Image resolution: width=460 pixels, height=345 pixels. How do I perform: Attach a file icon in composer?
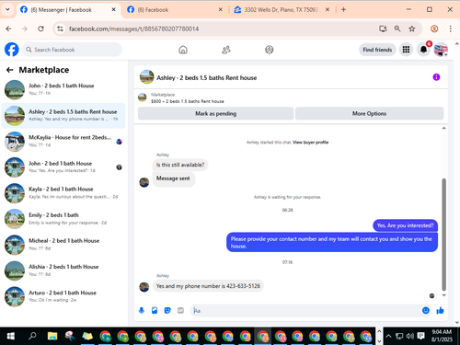pos(155,310)
